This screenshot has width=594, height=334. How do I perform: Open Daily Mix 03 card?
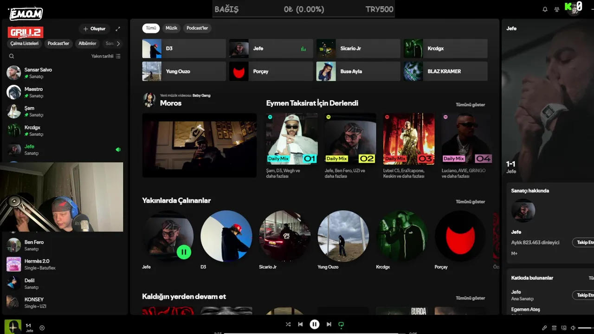(409, 146)
